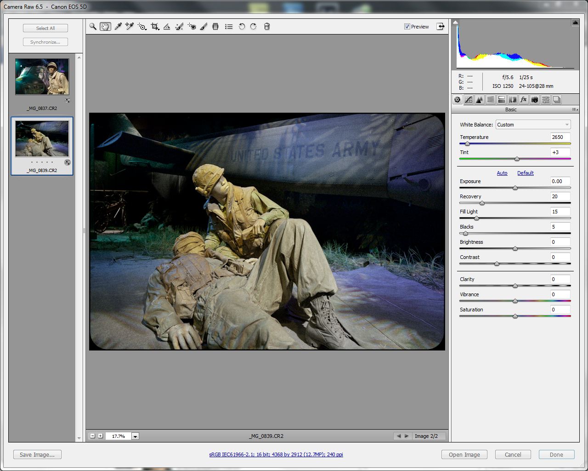Screen dimensions: 588x471
Task: Click the Saturation slider handle
Action: point(515,316)
